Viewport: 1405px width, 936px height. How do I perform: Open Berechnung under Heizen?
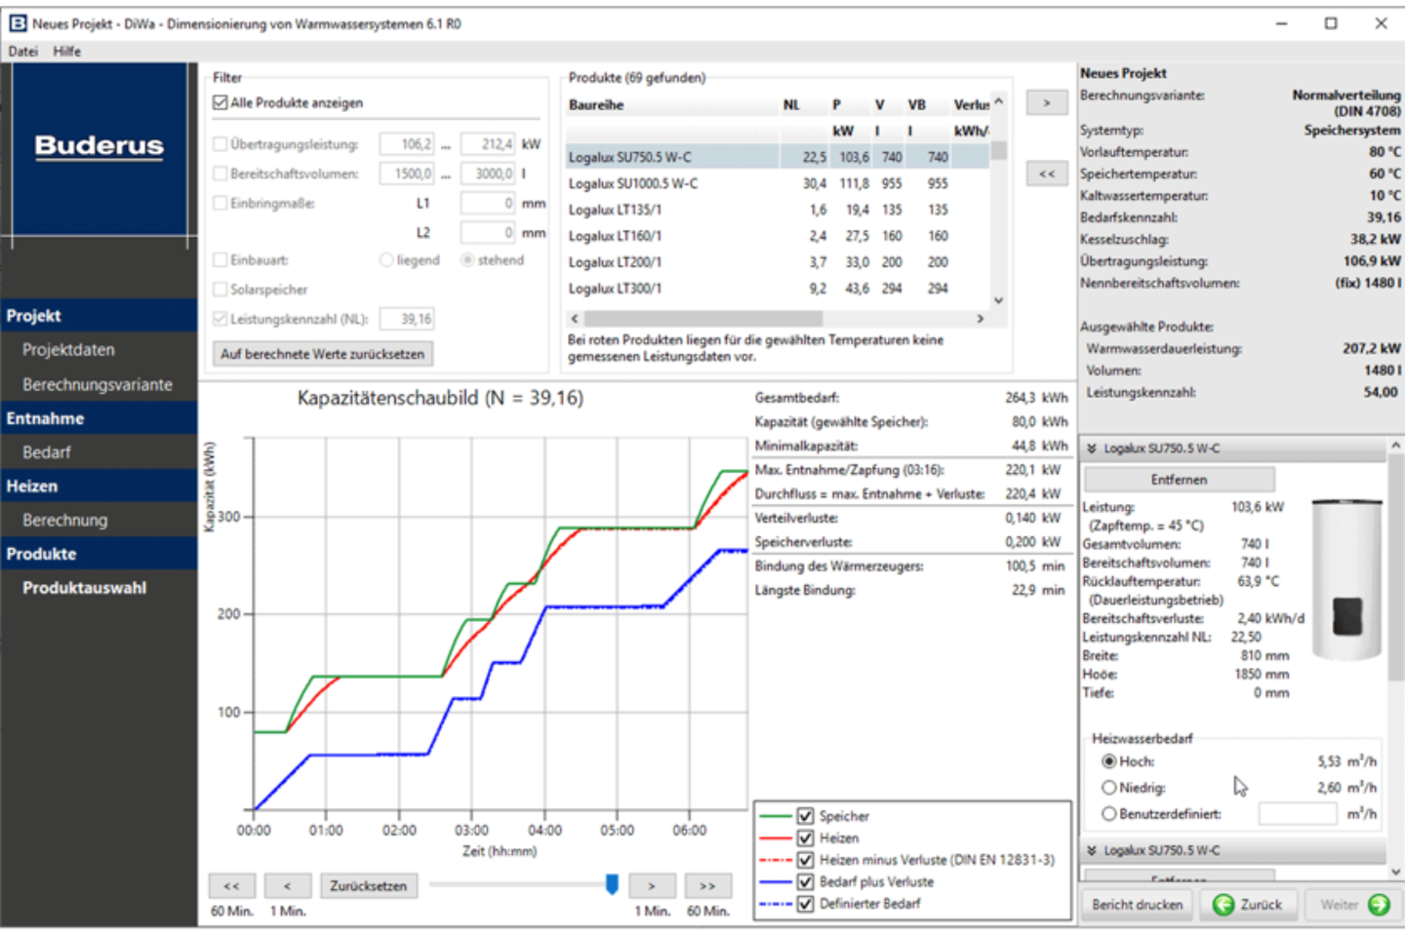tap(65, 521)
